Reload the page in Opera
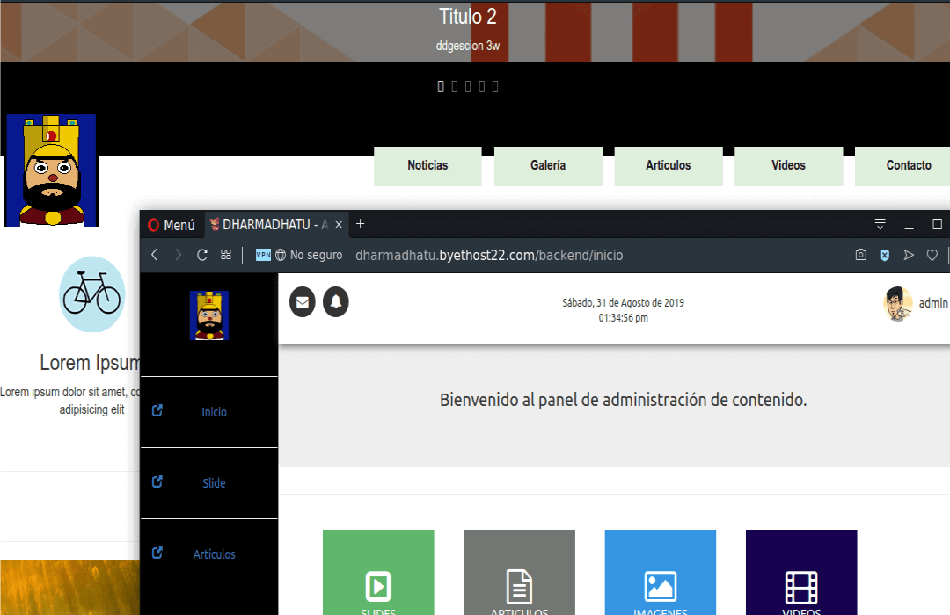This screenshot has width=950, height=615. coord(202,255)
